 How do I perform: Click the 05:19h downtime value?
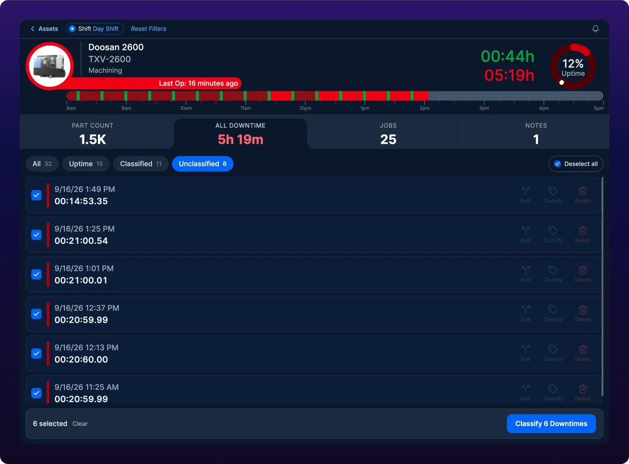click(x=509, y=75)
